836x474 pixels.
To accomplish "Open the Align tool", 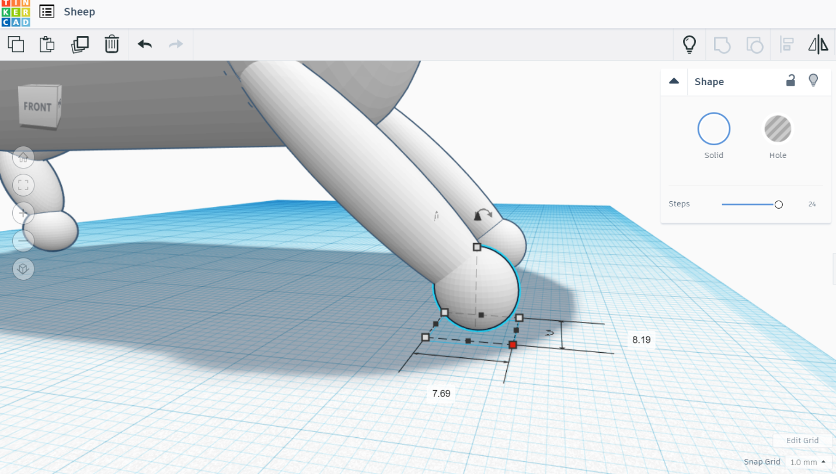I will point(787,44).
